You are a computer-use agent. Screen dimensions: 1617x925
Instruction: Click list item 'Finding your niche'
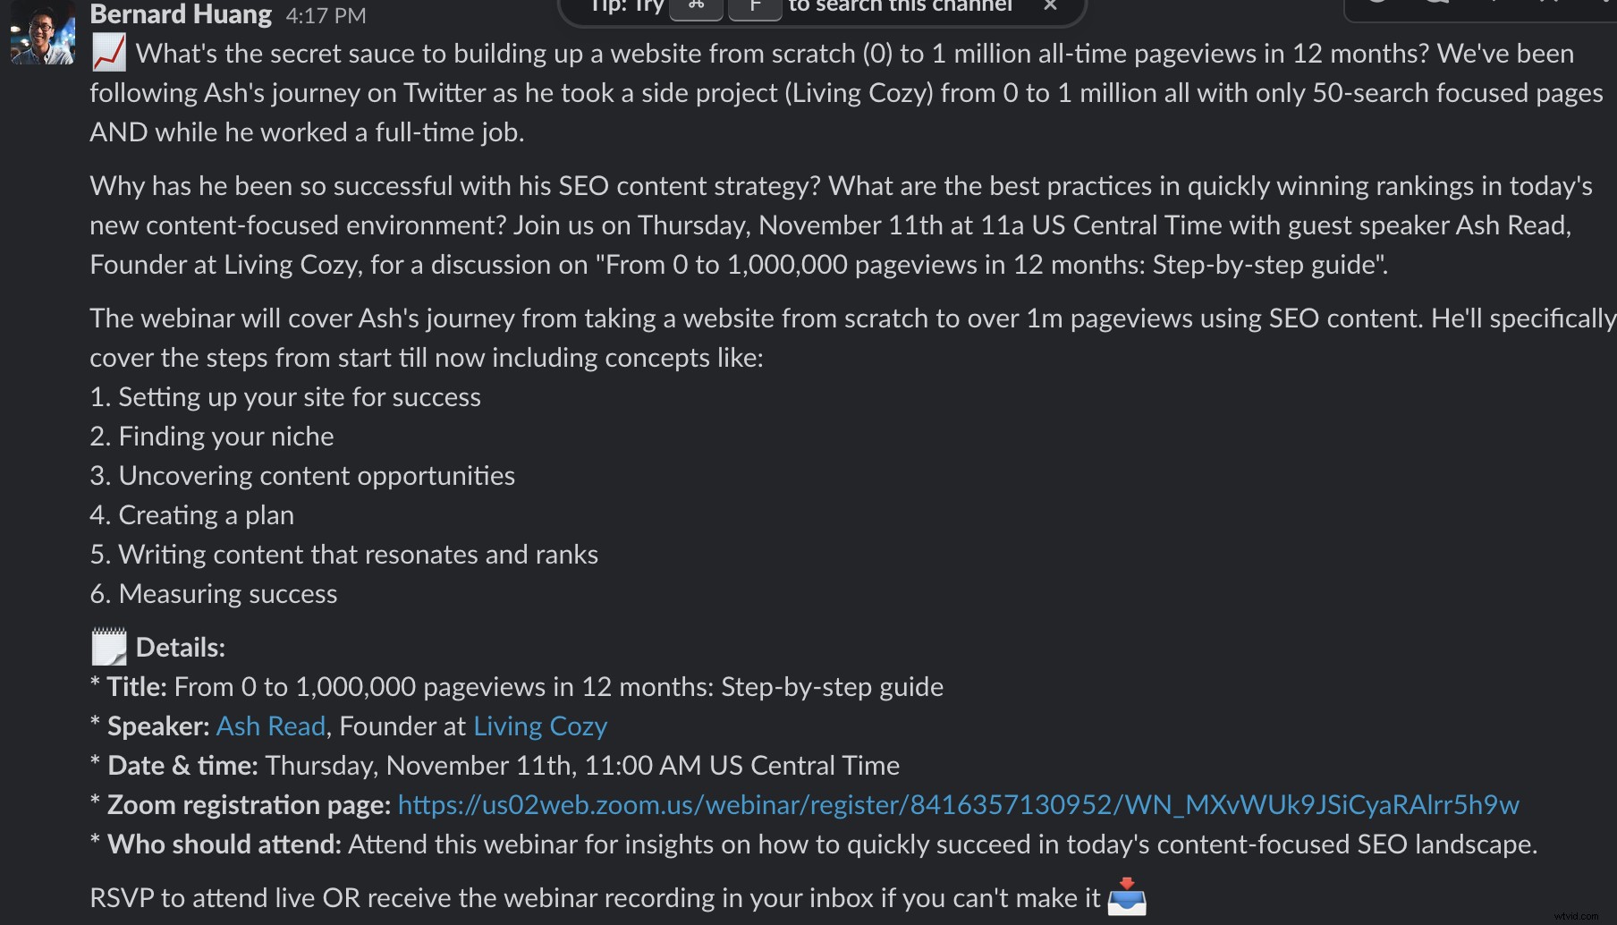pyautogui.click(x=226, y=436)
